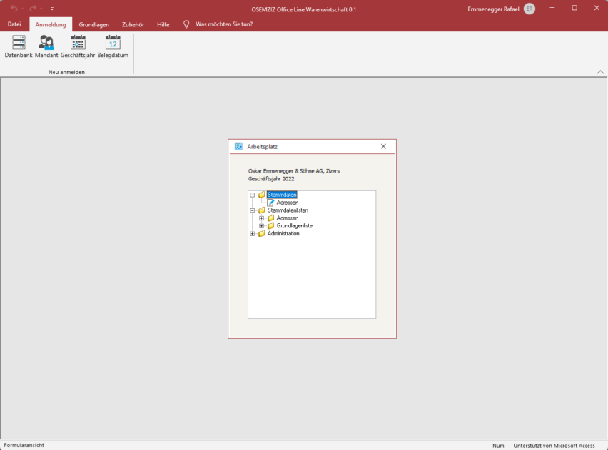This screenshot has width=608, height=450.
Task: Expand the Administration tree node
Action: [253, 234]
